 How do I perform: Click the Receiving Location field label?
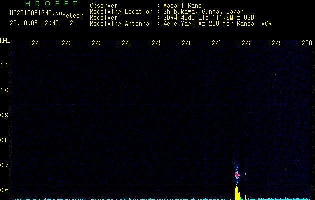pyautogui.click(x=121, y=11)
